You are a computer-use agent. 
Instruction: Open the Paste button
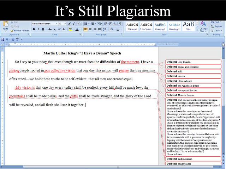6,26
